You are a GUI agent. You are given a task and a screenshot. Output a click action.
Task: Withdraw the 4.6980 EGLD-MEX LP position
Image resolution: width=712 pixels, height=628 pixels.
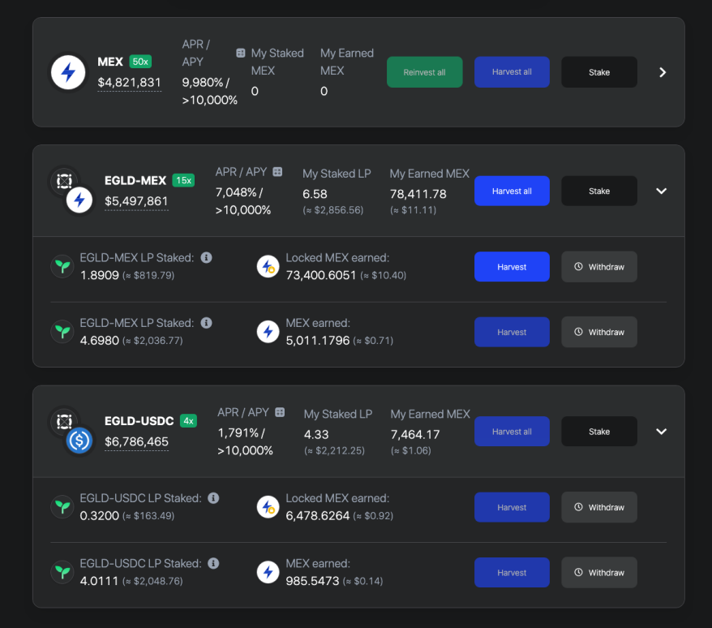599,332
